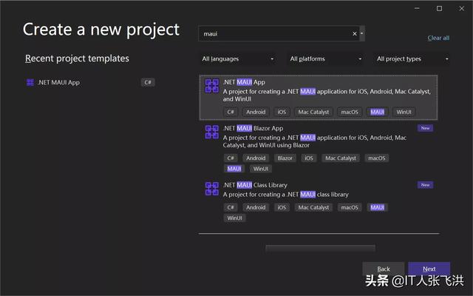Click the macOS tag under MAUI Class Library

coord(350,207)
